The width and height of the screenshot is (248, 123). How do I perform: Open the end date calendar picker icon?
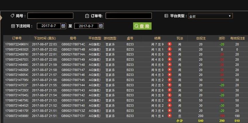coord(101,26)
